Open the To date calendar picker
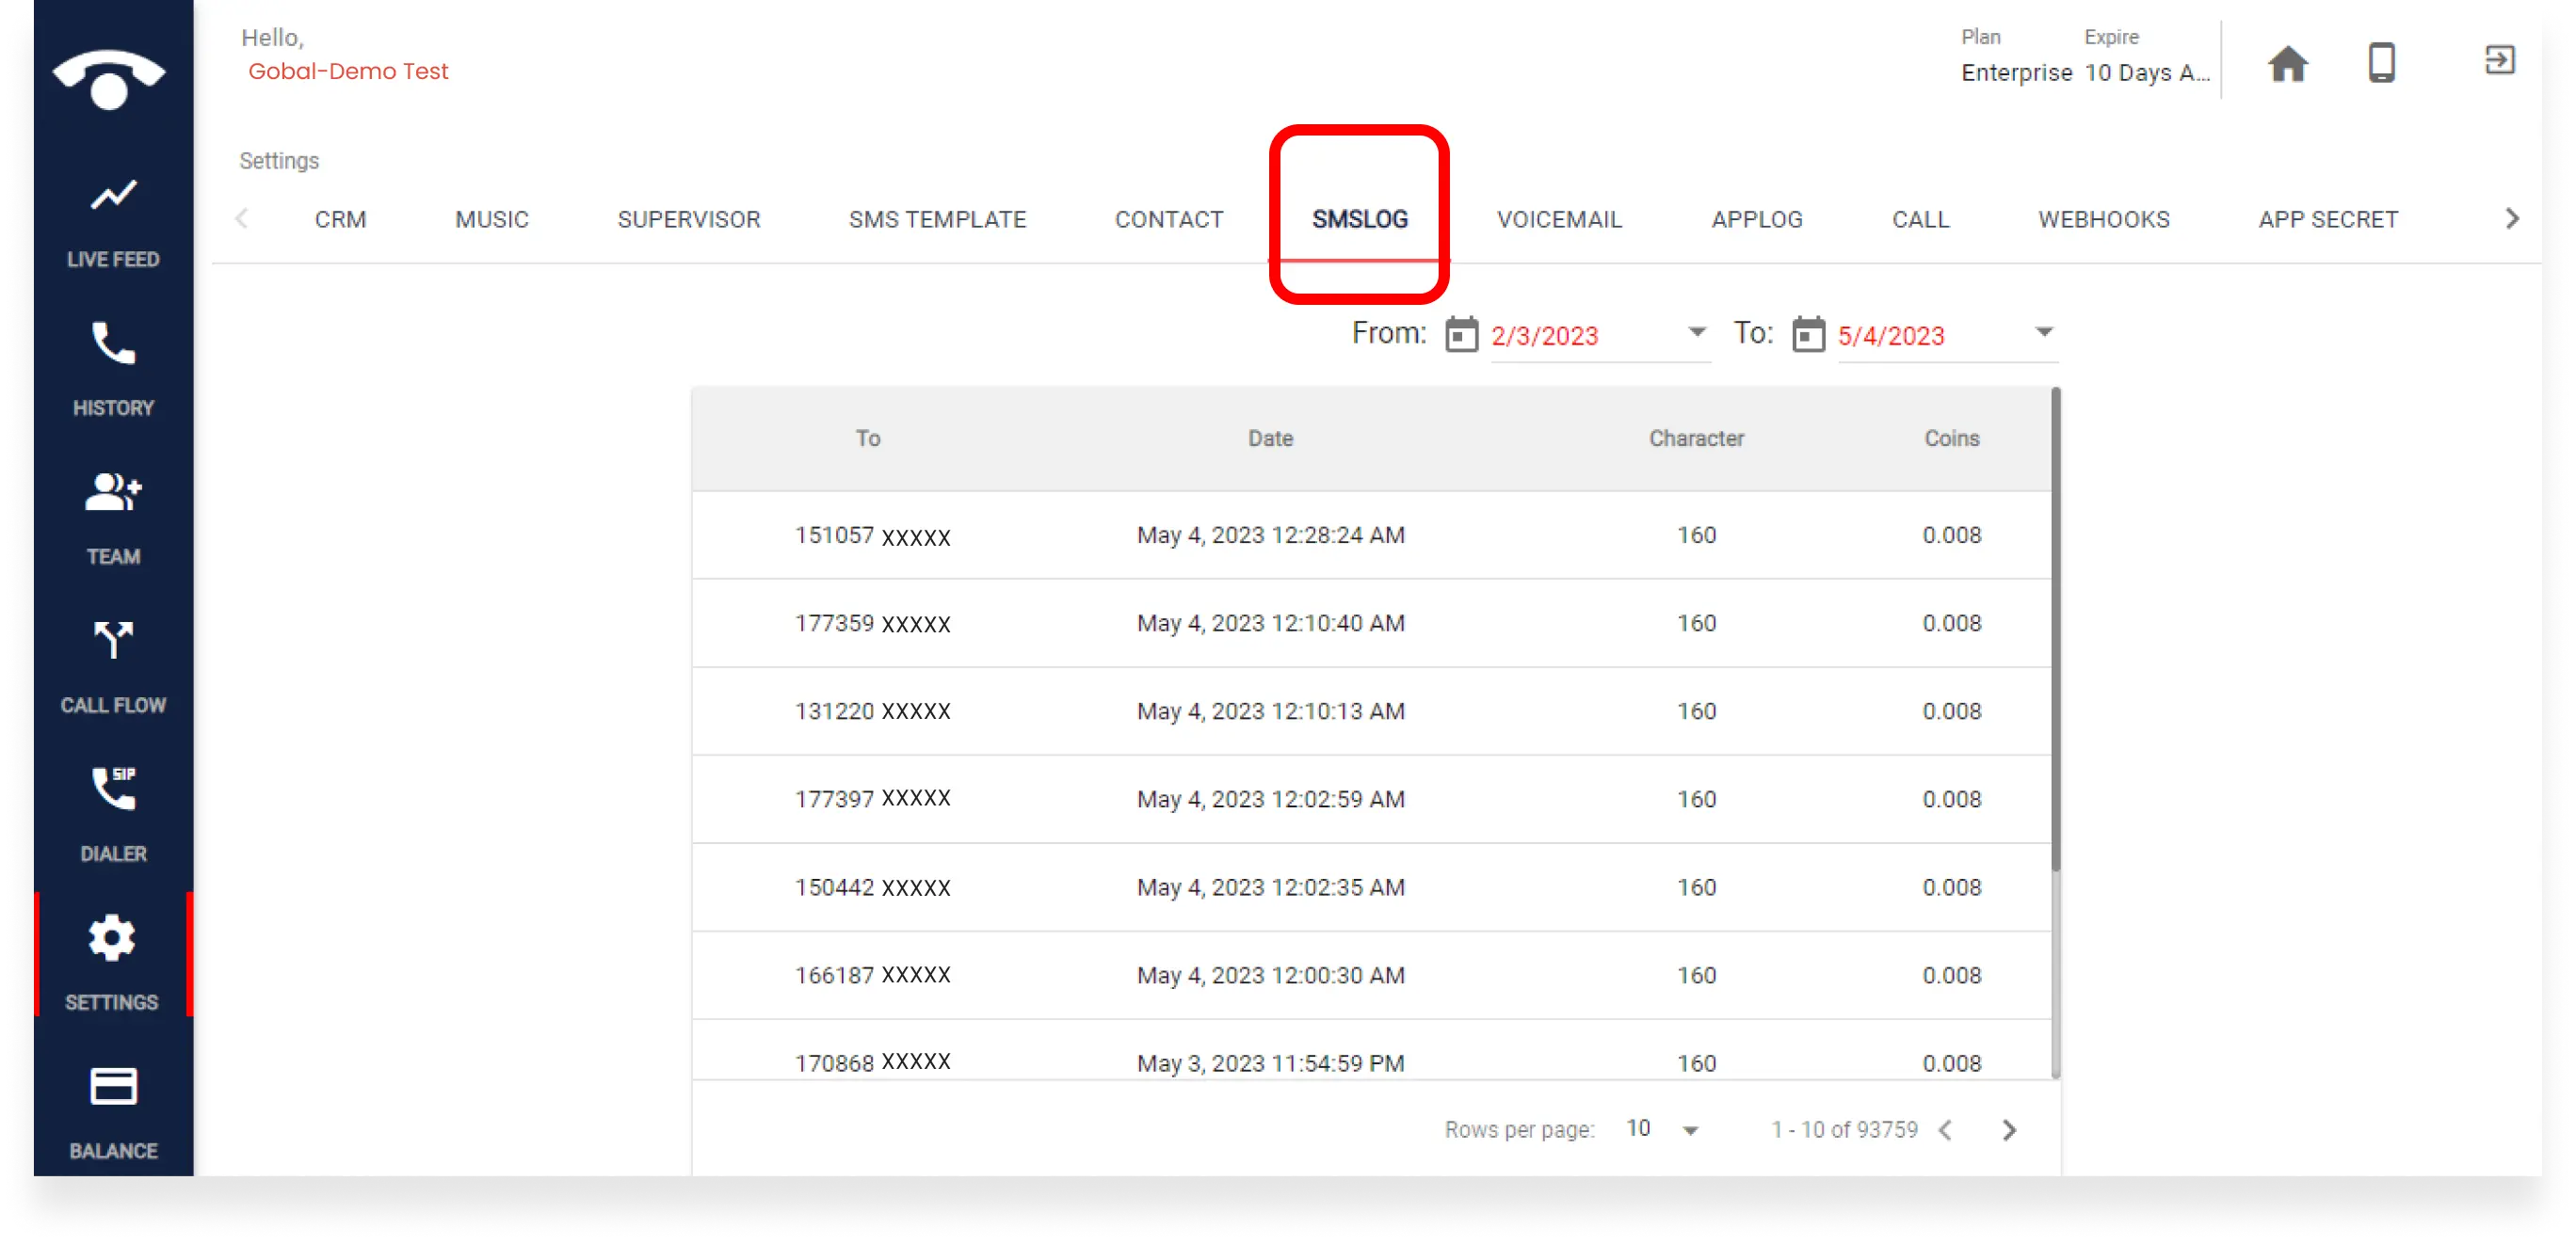 pos(1809,335)
